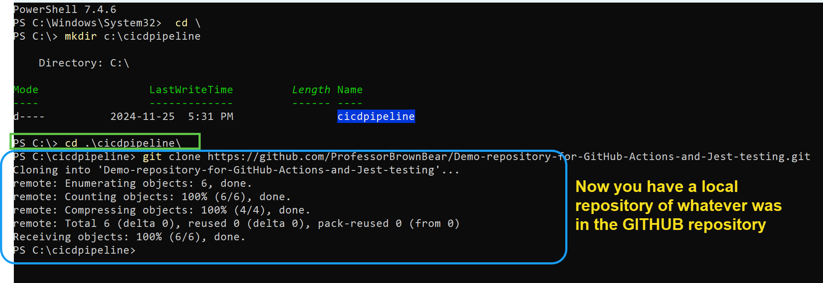Viewport: 823px width, 283px height.
Task: Click the Name column header
Action: click(349, 90)
